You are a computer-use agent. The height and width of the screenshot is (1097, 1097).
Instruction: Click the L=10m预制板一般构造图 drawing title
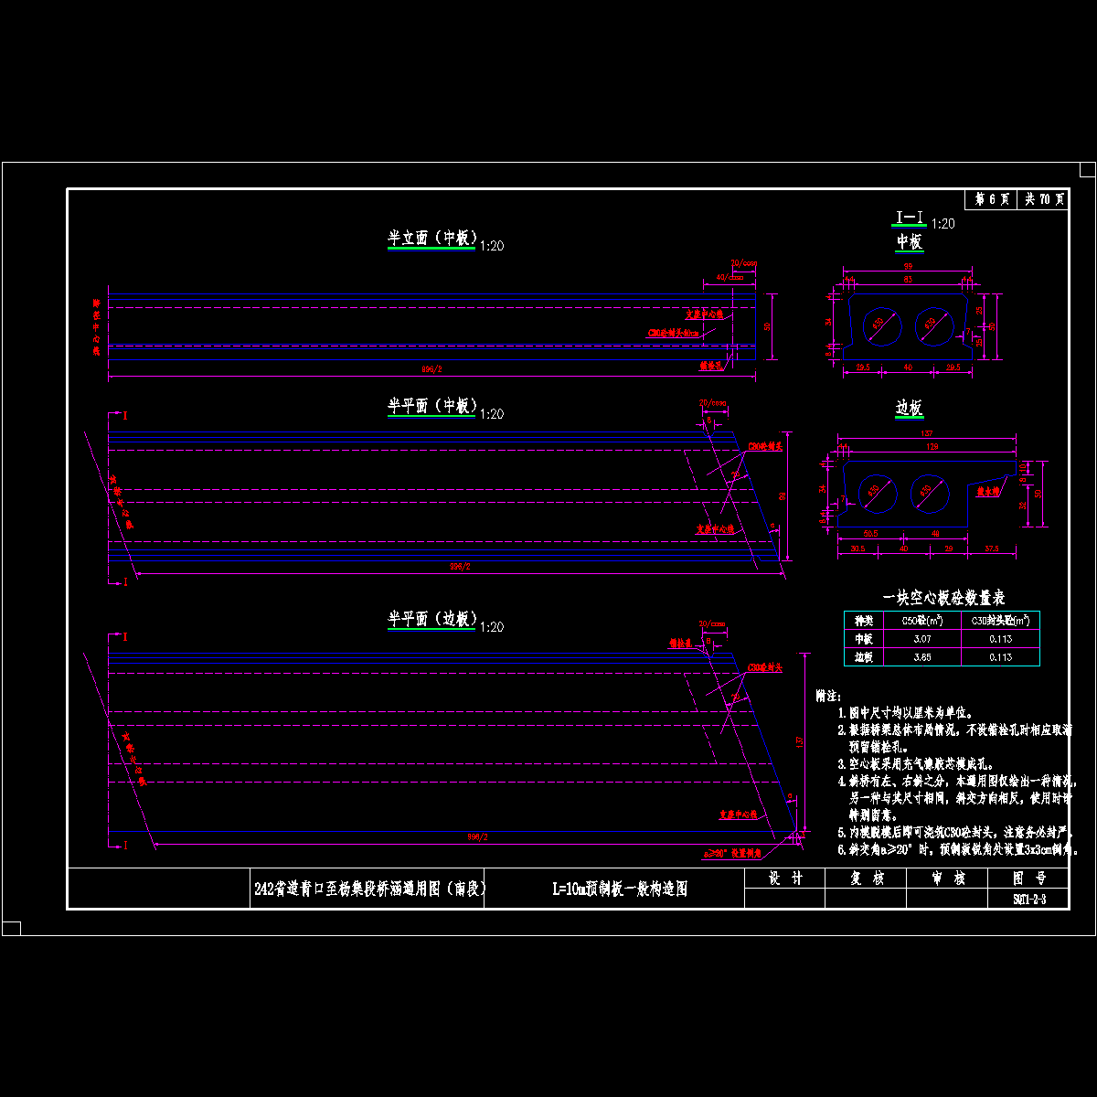click(x=619, y=889)
